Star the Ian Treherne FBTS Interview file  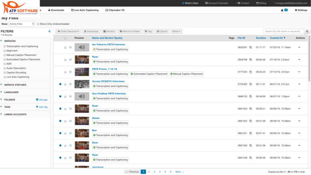click(70, 47)
